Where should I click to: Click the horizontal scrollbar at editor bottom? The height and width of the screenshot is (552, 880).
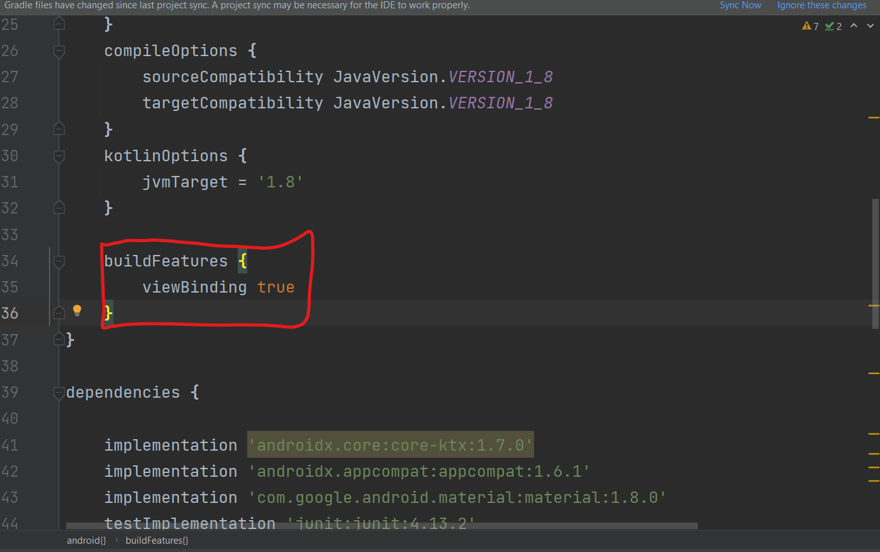click(x=381, y=527)
